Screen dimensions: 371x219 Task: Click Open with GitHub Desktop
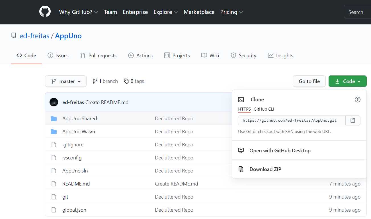[280, 150]
